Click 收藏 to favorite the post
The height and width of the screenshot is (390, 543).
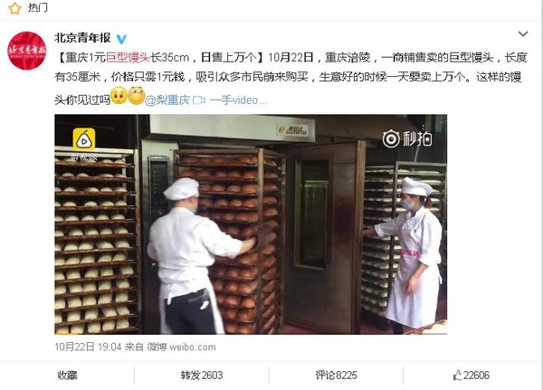(x=67, y=376)
